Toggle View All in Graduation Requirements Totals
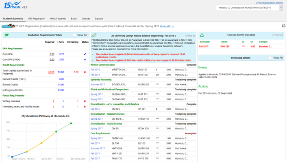The width and height of the screenshot is (287, 162). click(74, 35)
